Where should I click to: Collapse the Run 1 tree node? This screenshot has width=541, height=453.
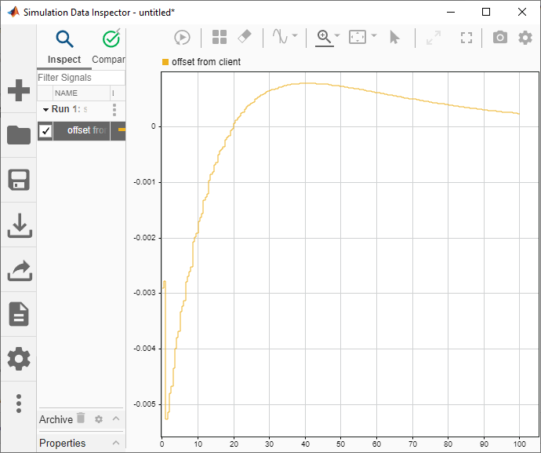coord(45,110)
